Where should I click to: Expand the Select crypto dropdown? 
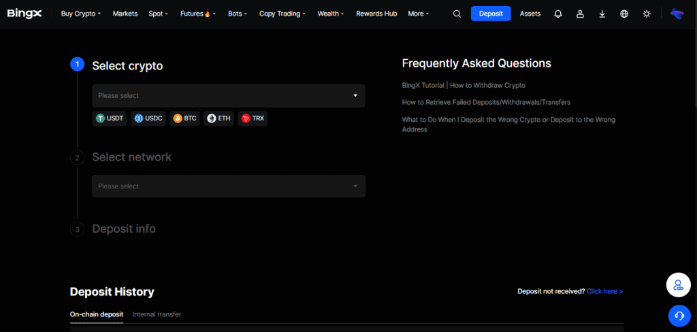click(229, 95)
